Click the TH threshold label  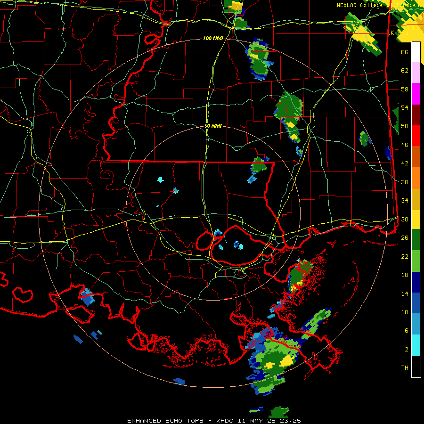(x=405, y=367)
